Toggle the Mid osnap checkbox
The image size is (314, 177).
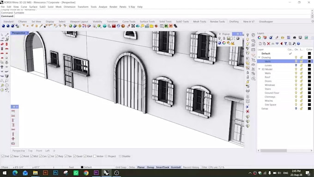pyautogui.click(x=31, y=156)
